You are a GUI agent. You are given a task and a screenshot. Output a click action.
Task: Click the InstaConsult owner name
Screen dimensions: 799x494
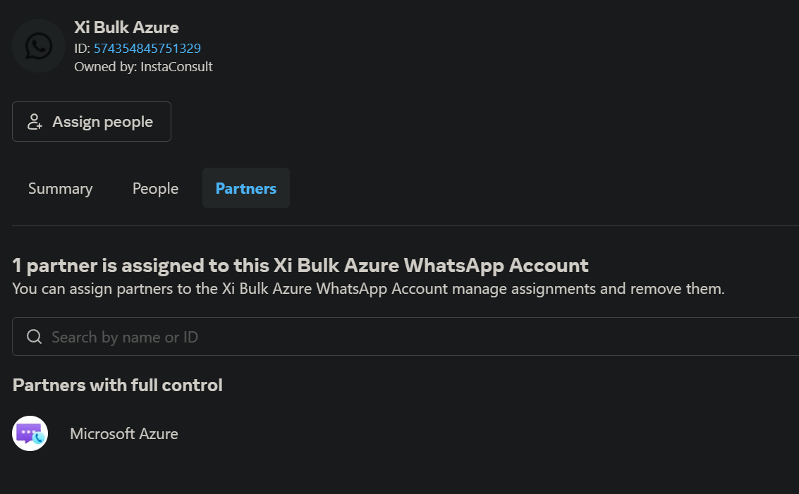click(x=176, y=67)
